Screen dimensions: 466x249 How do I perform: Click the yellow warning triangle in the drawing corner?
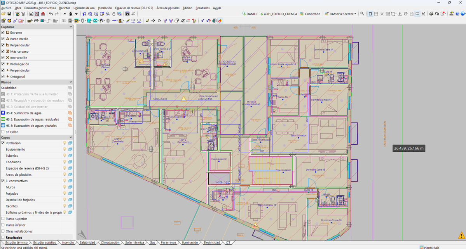pos(461,236)
